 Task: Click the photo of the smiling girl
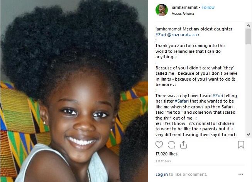click(x=74, y=91)
